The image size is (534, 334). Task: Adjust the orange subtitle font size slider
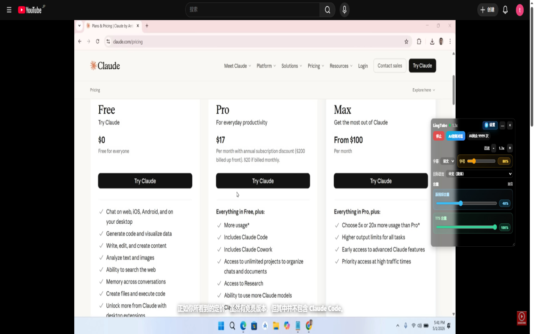point(481,161)
